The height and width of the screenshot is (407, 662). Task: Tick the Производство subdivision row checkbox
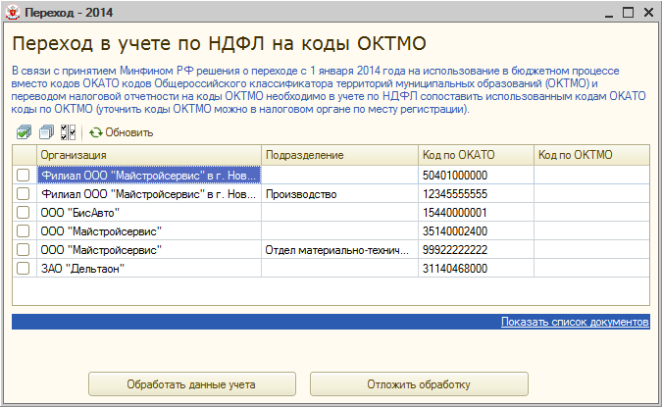click(24, 194)
